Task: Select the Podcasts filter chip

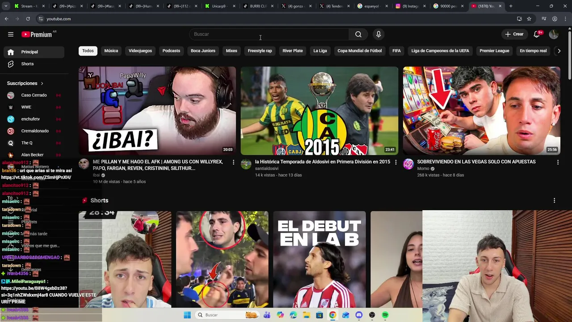Action: click(171, 51)
